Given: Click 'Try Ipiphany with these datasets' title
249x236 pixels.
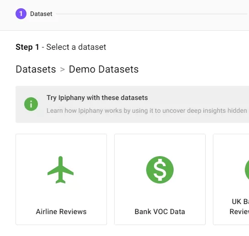Looking at the screenshot, I should coord(97,98).
